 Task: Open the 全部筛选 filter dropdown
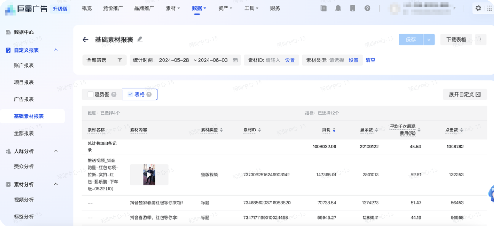(x=104, y=60)
